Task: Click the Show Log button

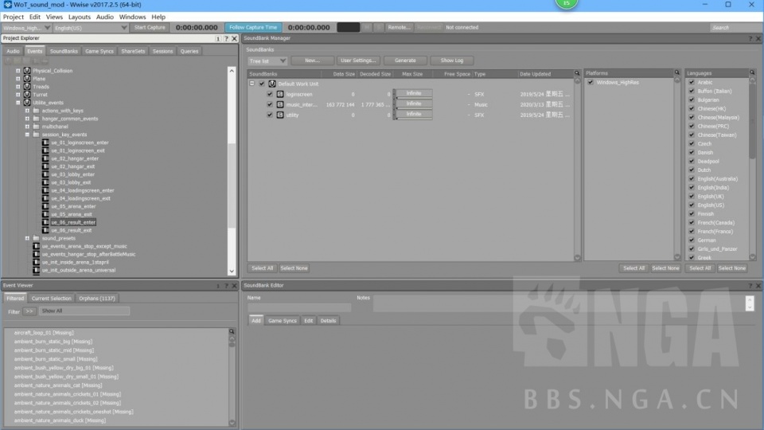Action: pos(452,61)
